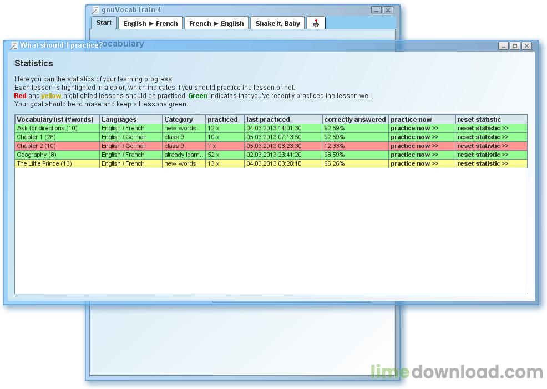Click the Statistics window title bar icon
Viewport: 547px width, 389px height.
point(14,45)
